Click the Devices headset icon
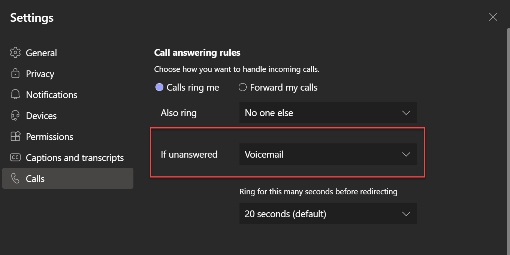The height and width of the screenshot is (255, 510). click(x=15, y=115)
